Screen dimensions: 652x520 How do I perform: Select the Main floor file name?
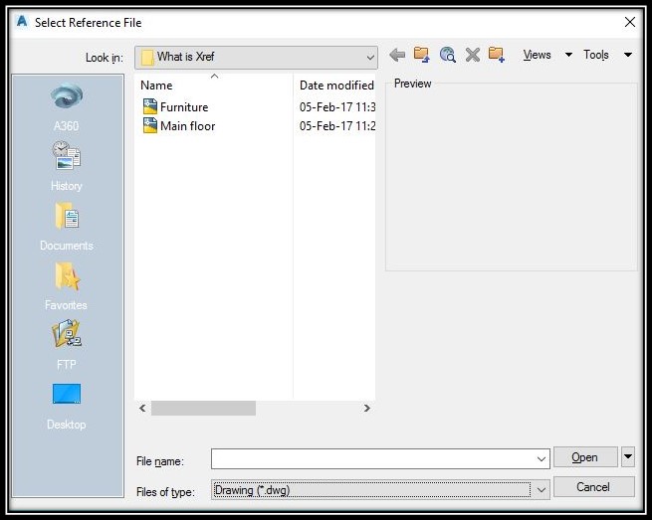188,126
